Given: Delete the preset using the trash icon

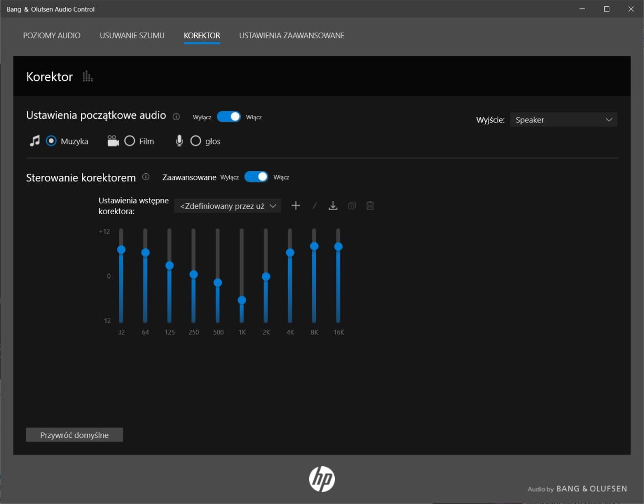Looking at the screenshot, I should point(370,206).
